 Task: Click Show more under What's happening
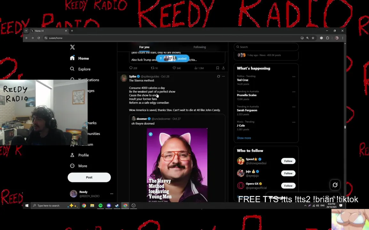pyautogui.click(x=244, y=138)
